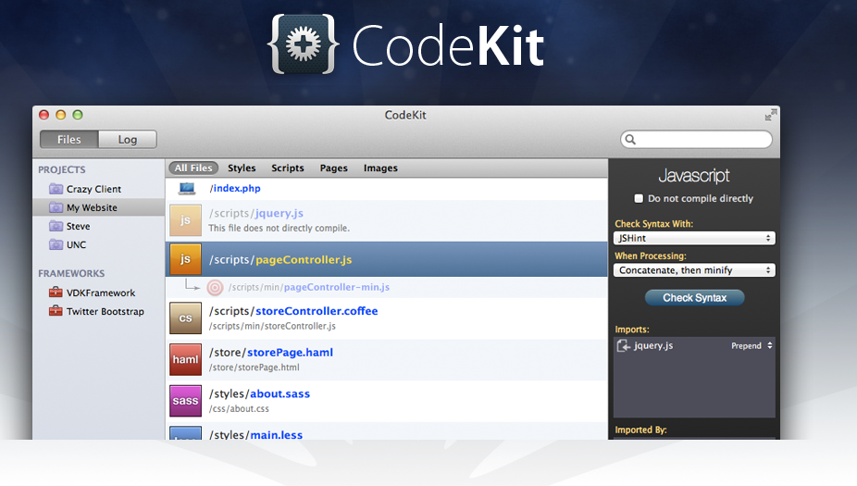Screen dimensions: 857x486
Task: Click the Steve project folder icon
Action: [56, 226]
